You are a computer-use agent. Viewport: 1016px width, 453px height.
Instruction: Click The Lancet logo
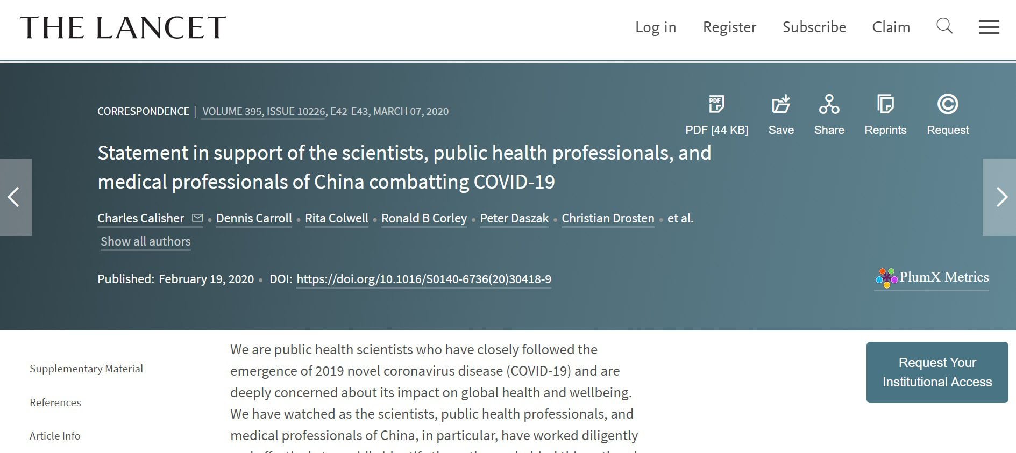click(x=123, y=27)
